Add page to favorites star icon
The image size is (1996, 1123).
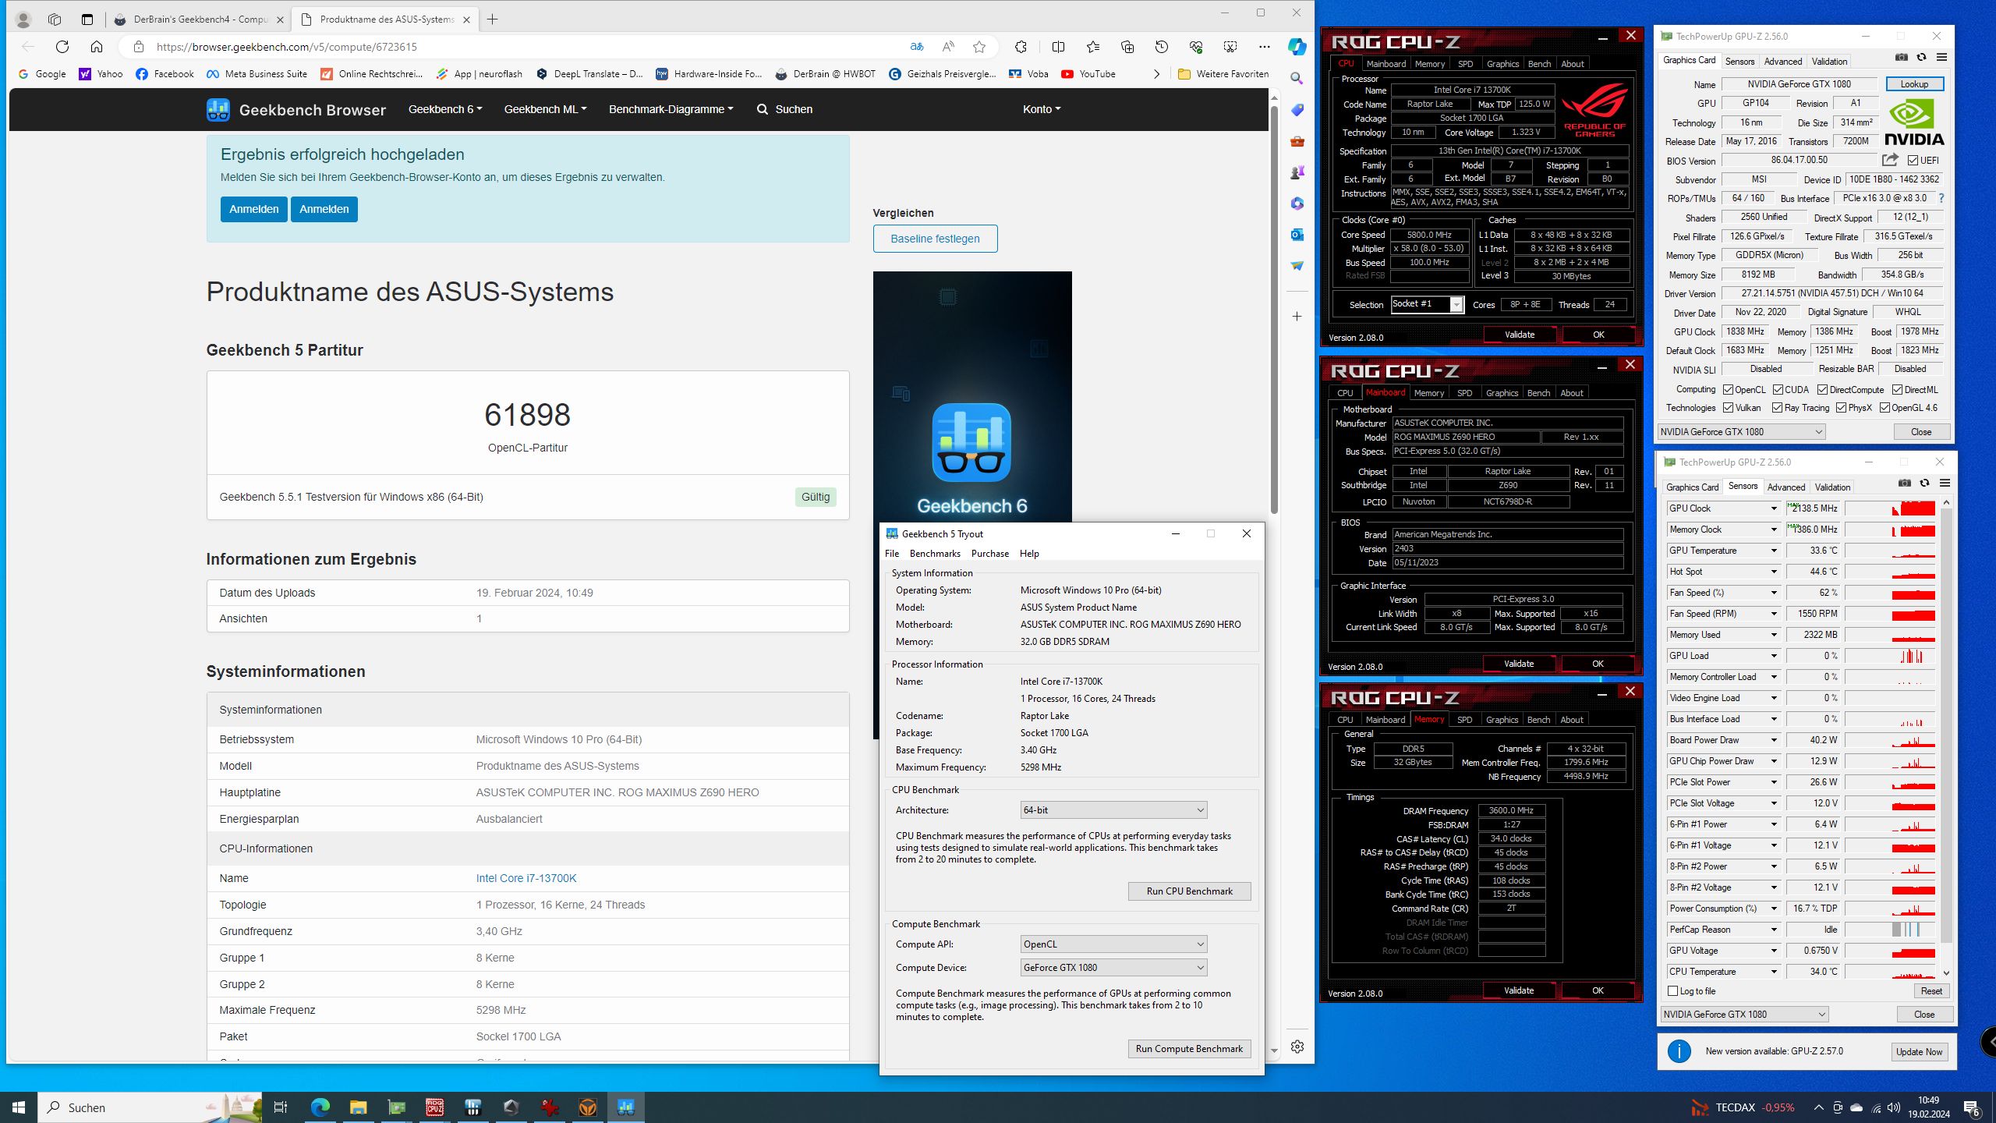pos(979,47)
